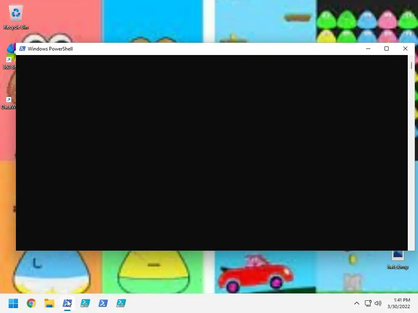Open the 1:41 PM clock and calendar
418x313 pixels.
399,303
